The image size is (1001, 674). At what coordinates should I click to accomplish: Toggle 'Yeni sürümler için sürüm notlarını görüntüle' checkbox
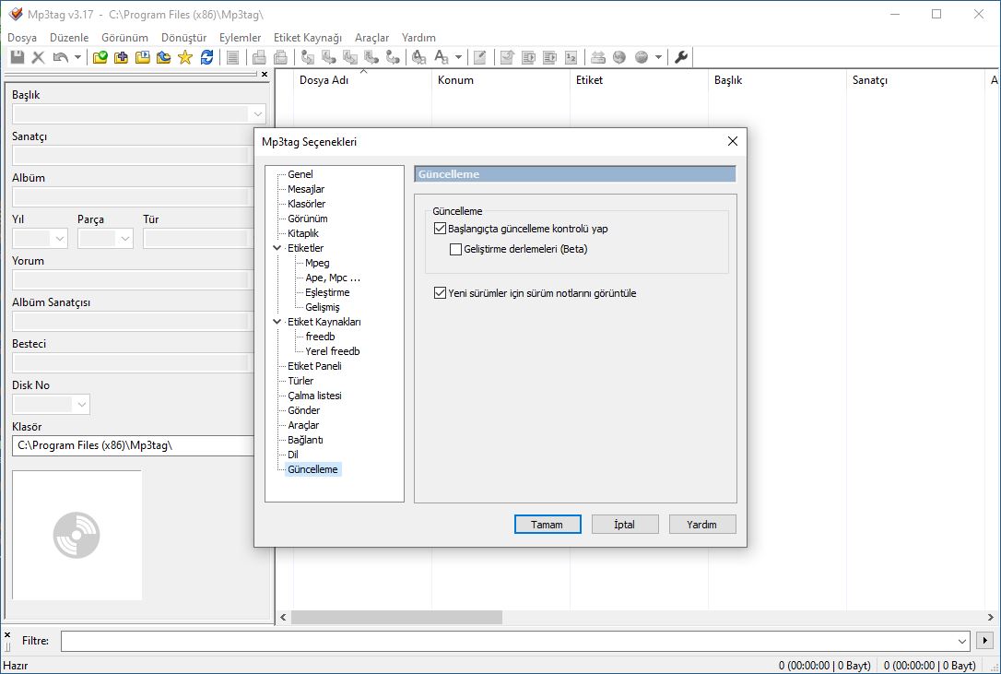[440, 293]
